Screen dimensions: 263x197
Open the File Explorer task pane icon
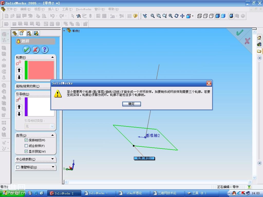259,51
